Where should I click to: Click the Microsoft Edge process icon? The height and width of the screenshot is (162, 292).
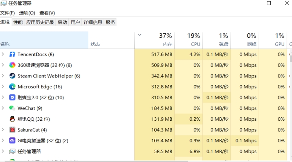[x=12, y=87]
